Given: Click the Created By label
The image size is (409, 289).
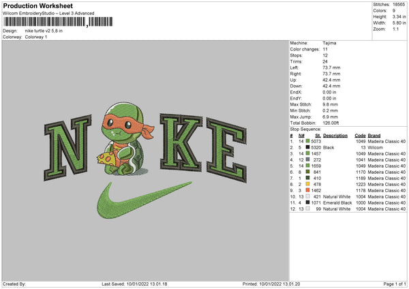Looking at the screenshot, I should (14, 284).
